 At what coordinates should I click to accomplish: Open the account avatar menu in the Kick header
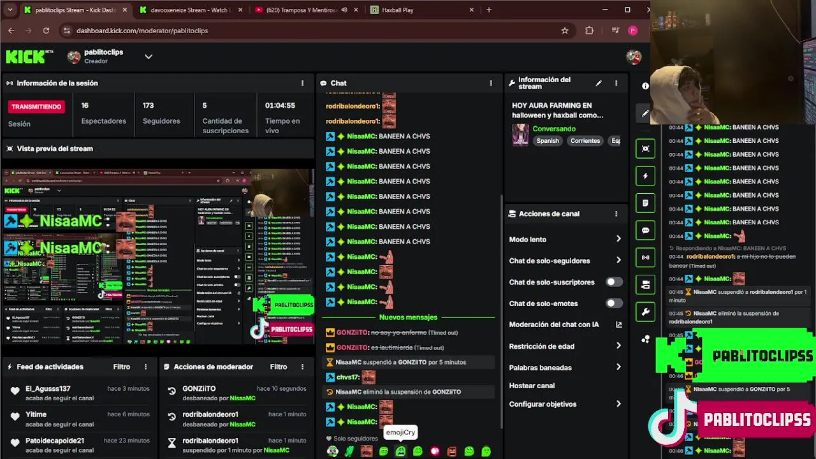click(x=634, y=57)
